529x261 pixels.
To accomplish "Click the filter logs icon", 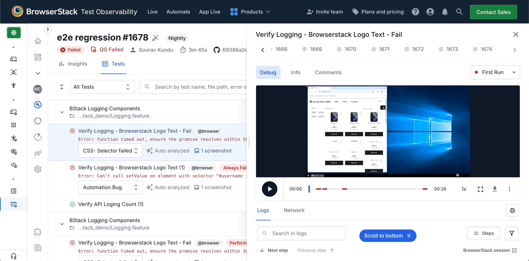I will [511, 233].
